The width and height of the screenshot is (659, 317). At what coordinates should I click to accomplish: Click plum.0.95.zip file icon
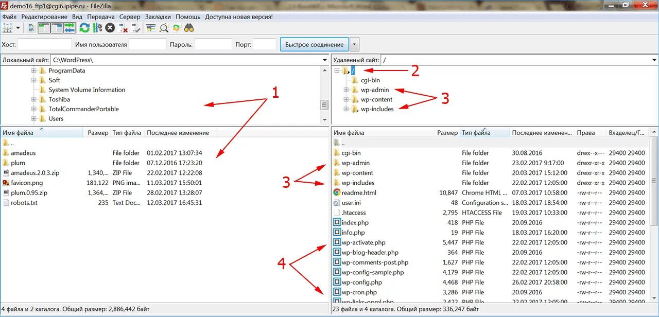(6, 192)
